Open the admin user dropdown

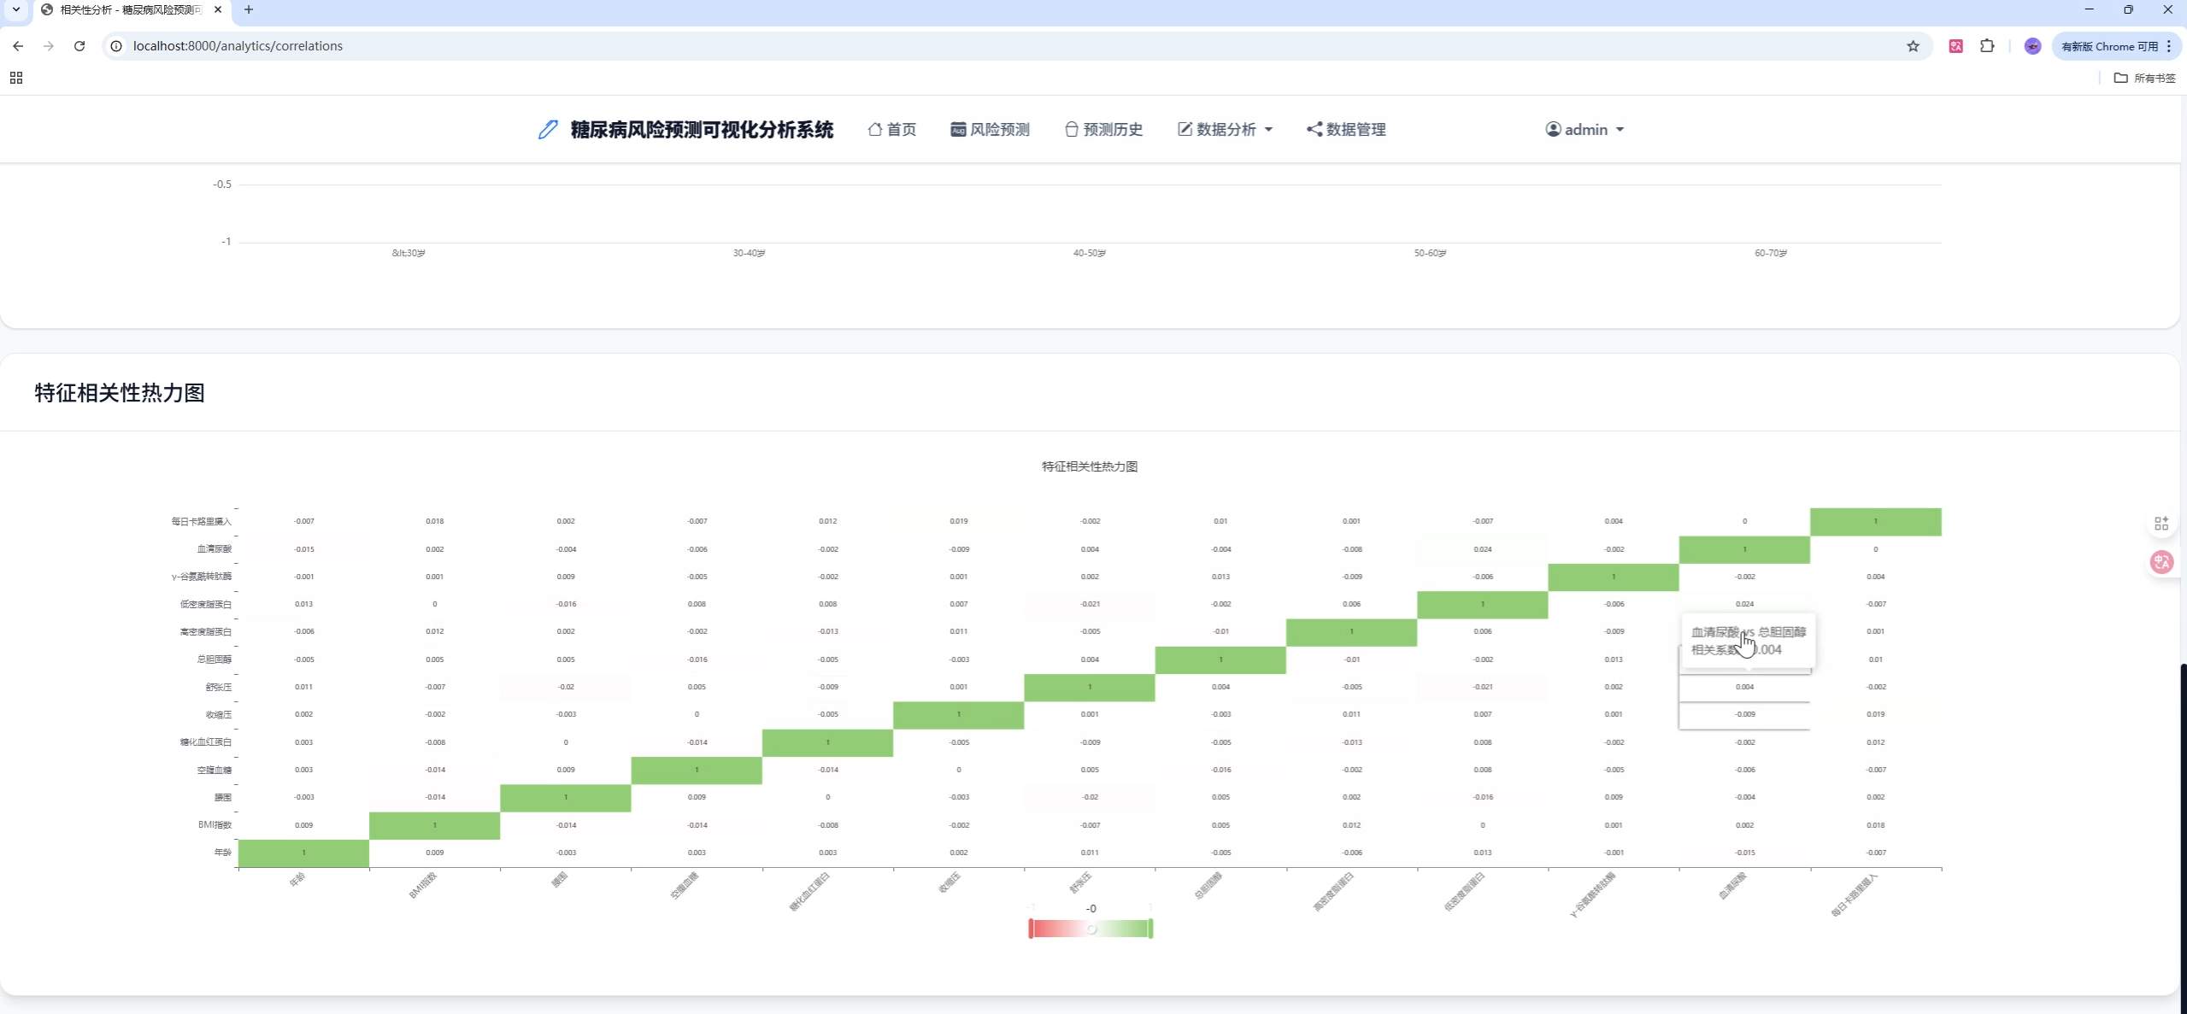[1584, 130]
